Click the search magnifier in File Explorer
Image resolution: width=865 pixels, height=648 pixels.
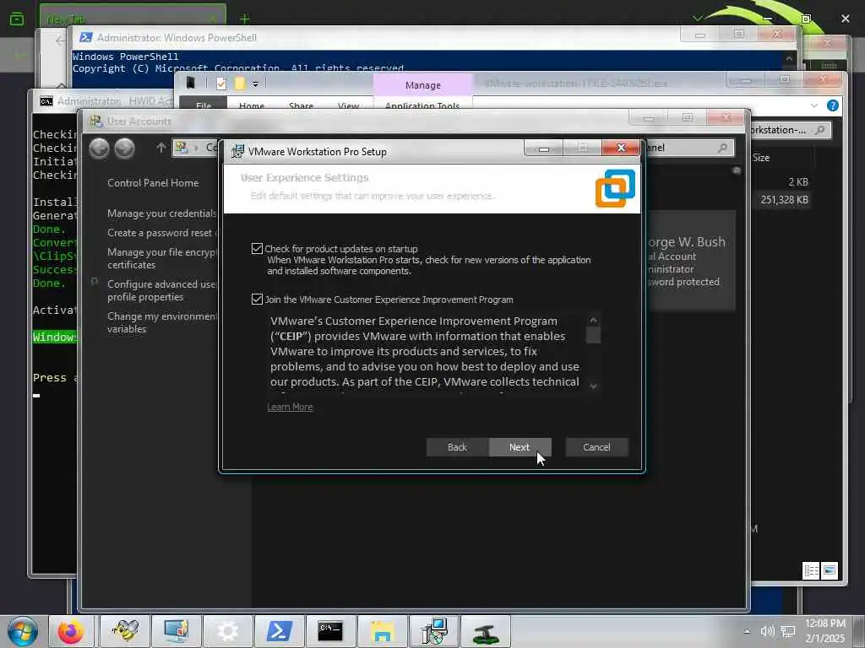(x=819, y=130)
